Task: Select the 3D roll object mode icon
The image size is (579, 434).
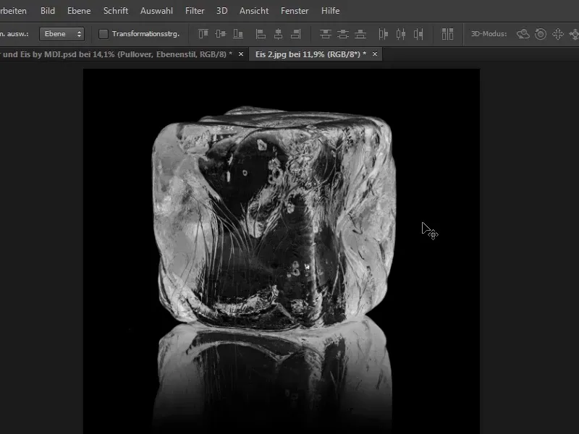Action: tap(541, 34)
